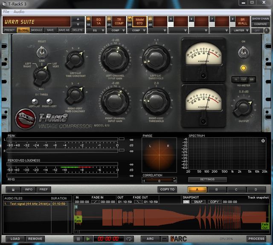This screenshot has width=273, height=245.
Task: Toggle snapshot ON button
Action: pyautogui.click(x=186, y=202)
